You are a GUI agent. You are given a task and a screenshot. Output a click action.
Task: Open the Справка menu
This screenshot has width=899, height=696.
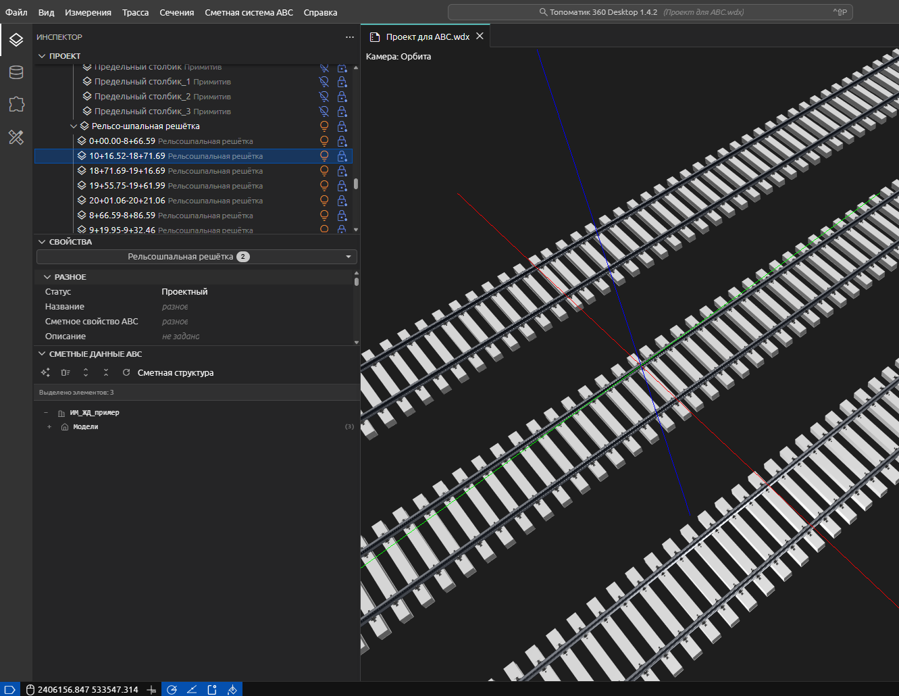coord(320,12)
